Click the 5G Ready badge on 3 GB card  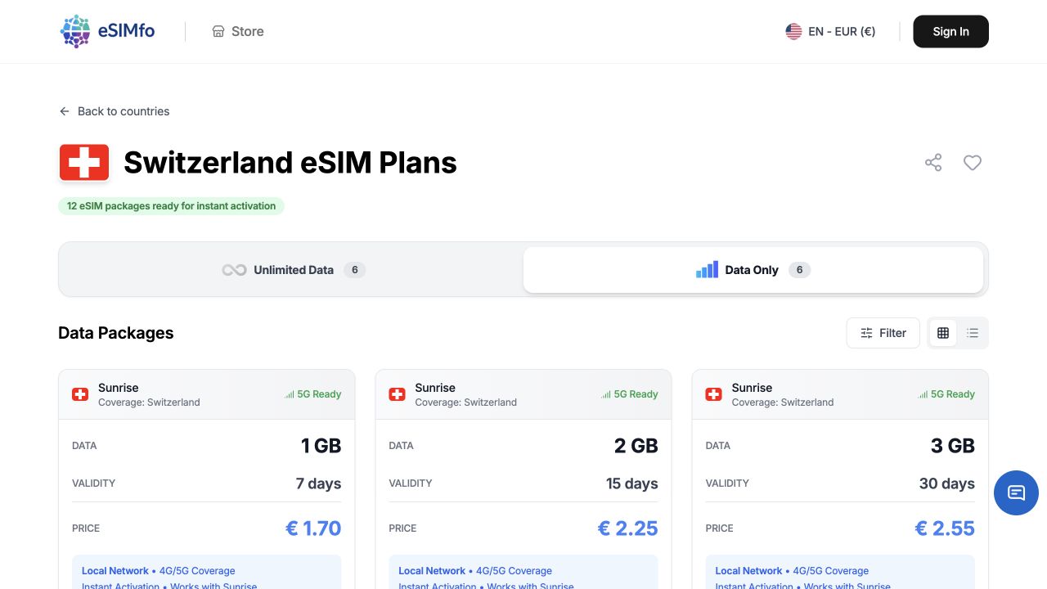946,394
